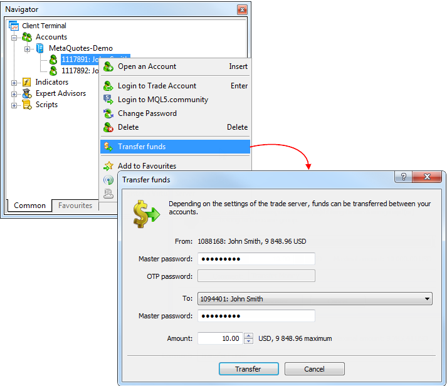
Task: Click text '1088168: John Smith, 9 848.96 USD'
Action: coord(252,242)
